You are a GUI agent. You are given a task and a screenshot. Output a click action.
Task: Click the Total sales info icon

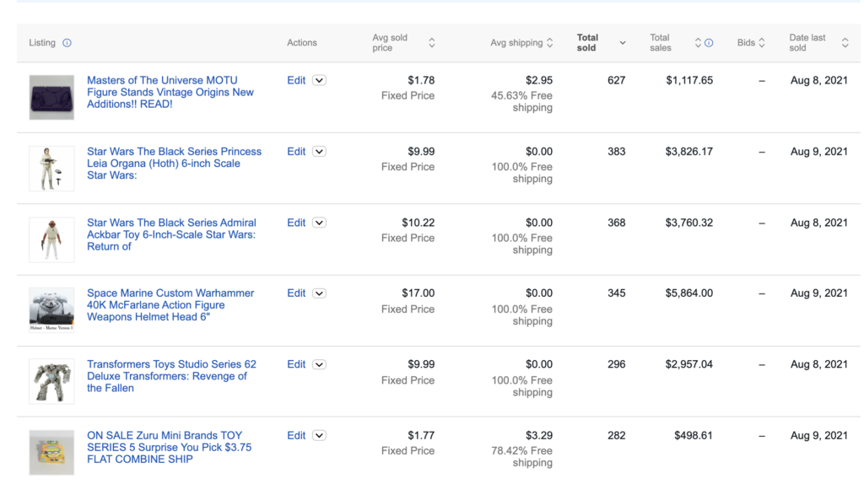[709, 43]
